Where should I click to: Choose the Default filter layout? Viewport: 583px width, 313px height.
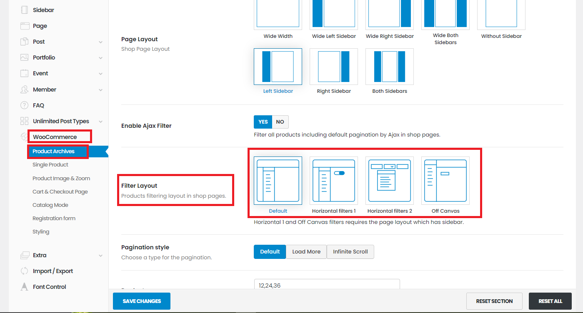tap(278, 181)
